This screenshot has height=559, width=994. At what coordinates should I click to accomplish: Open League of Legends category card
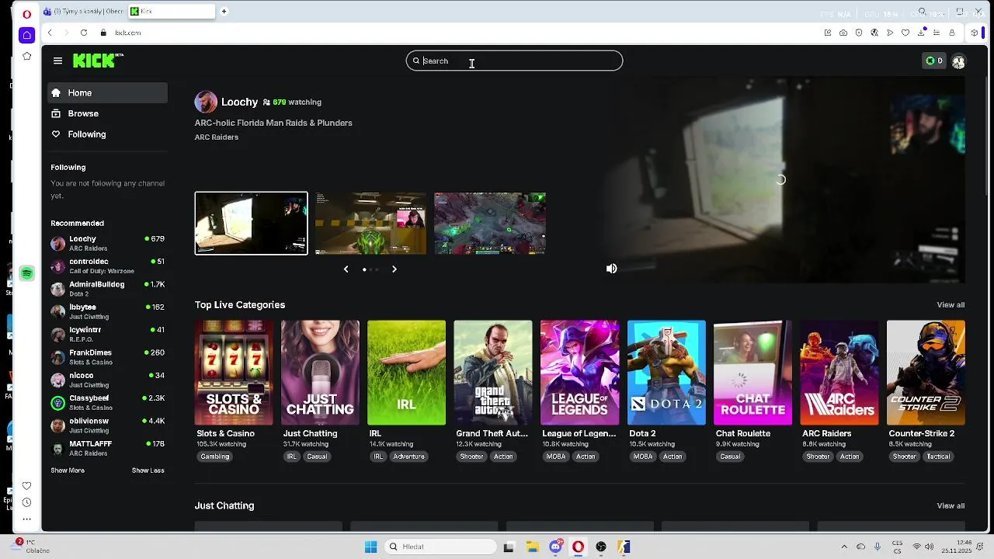[x=579, y=373]
